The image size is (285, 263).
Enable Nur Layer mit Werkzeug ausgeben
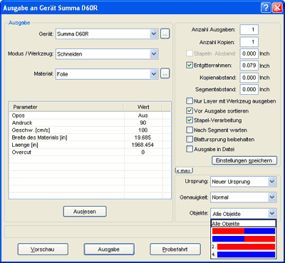(190, 101)
